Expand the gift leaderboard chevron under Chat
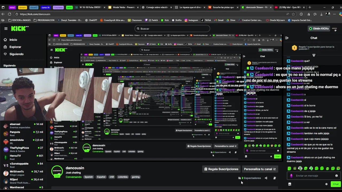 [x=314, y=55]
